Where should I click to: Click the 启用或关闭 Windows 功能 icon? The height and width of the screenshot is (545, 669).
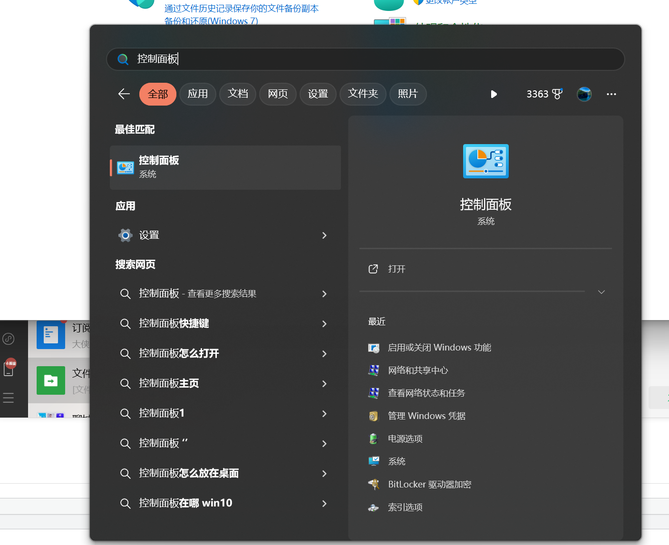pos(374,348)
